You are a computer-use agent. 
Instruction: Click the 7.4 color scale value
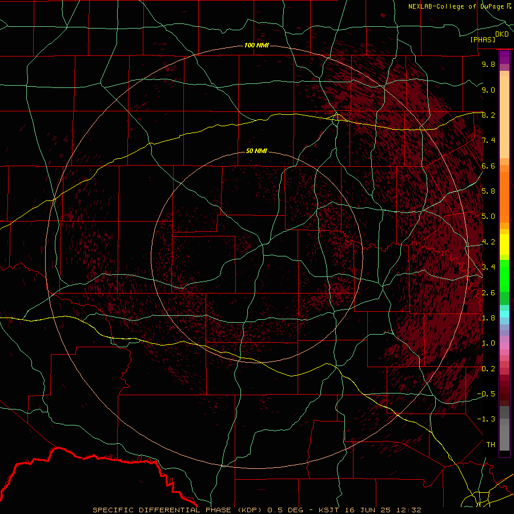(x=488, y=140)
